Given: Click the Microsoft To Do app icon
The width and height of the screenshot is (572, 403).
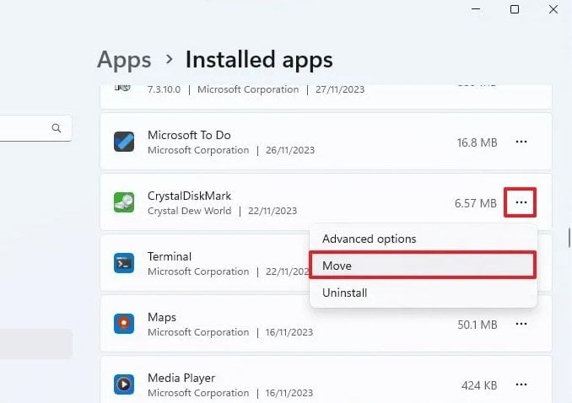Looking at the screenshot, I should [124, 142].
